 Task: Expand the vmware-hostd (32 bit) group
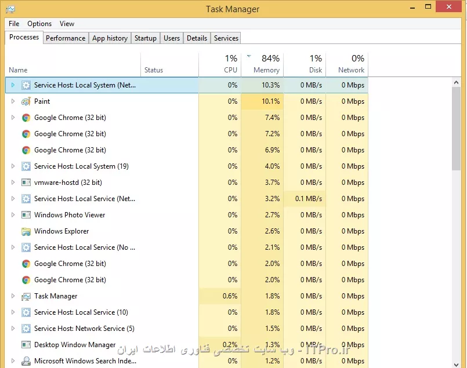(13, 183)
